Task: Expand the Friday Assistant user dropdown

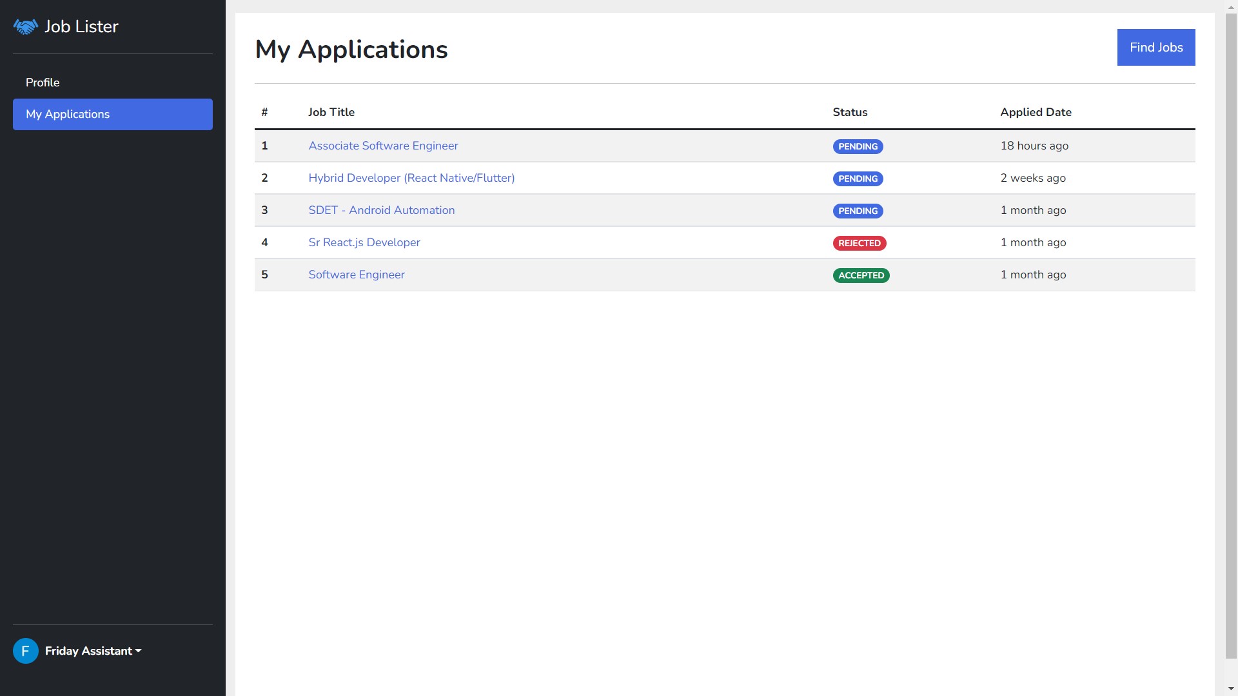Action: (93, 651)
